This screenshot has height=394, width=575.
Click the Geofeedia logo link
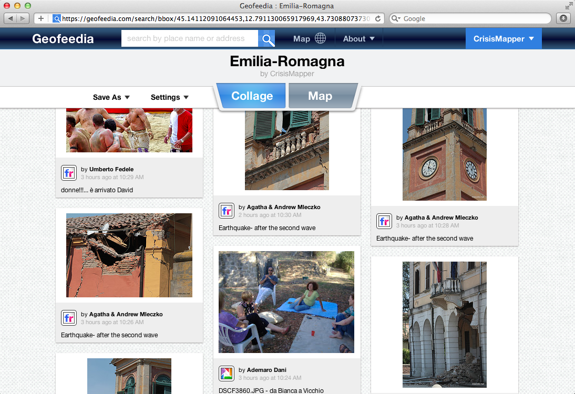[x=63, y=39]
